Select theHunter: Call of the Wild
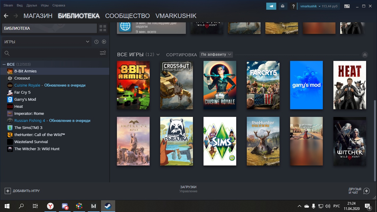Screen dimensions: 377x212 [54, 135]
